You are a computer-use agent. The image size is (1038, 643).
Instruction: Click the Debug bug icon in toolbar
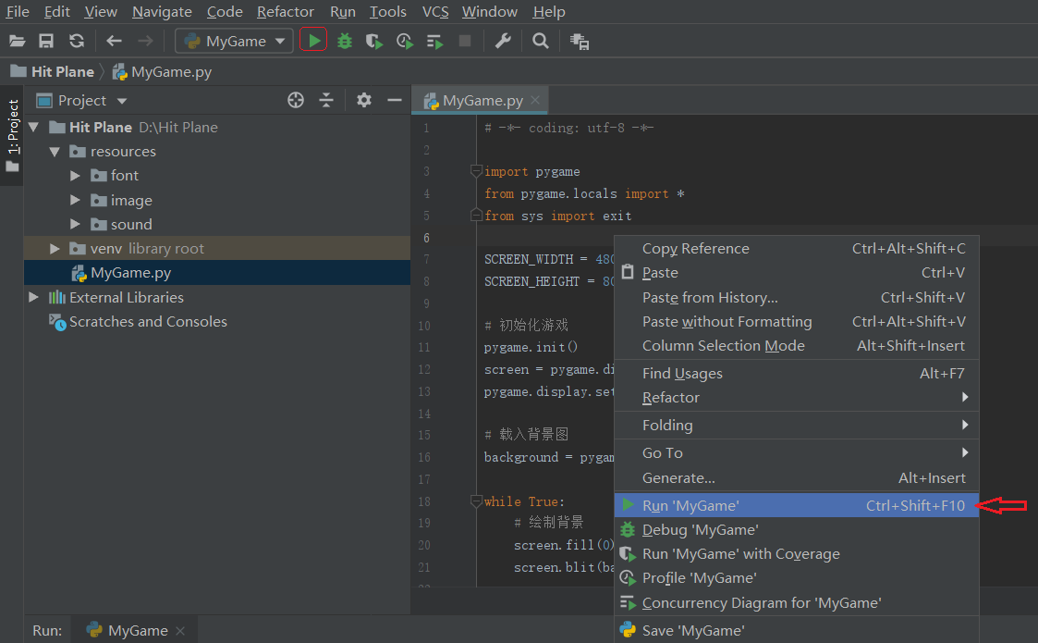click(x=344, y=41)
